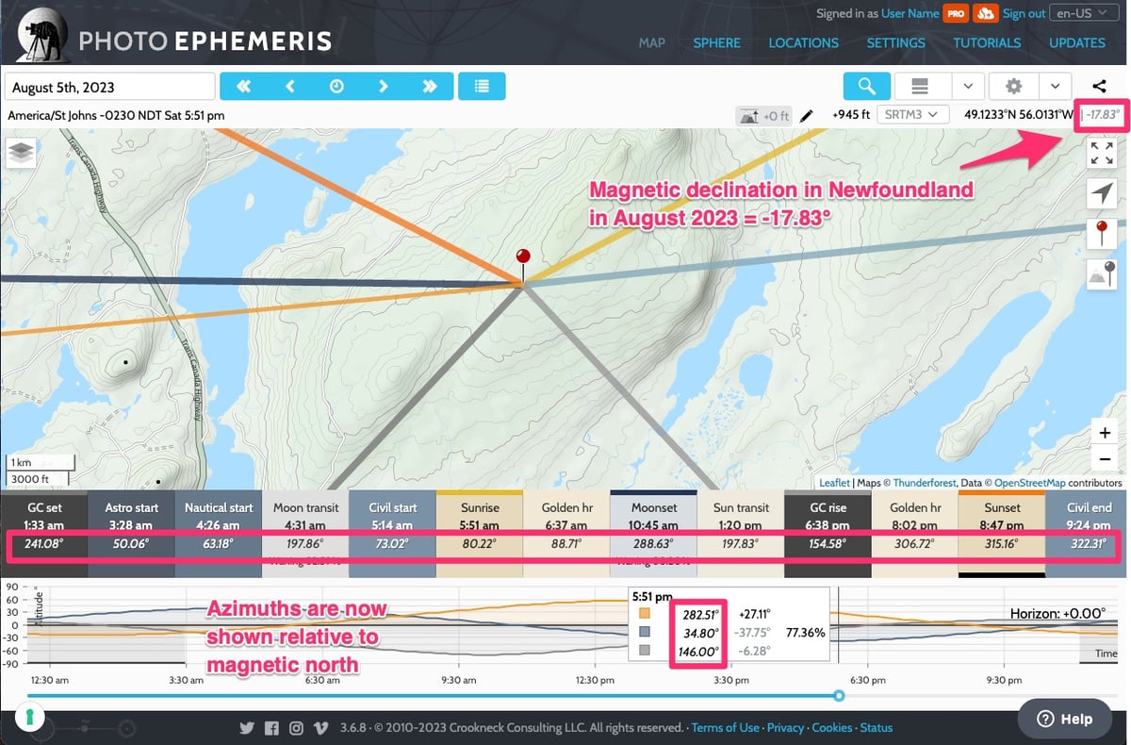Open the Twitter social link icon
This screenshot has height=745, width=1131.
247,728
